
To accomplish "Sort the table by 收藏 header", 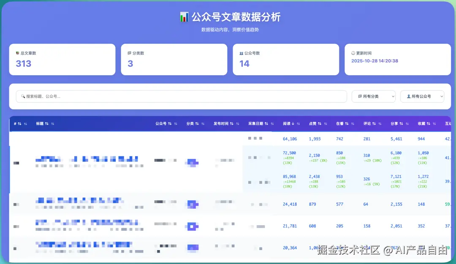I will (x=426, y=124).
